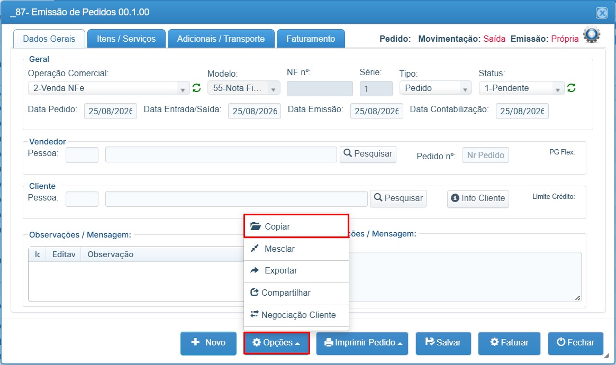
Task: Click the Data Emissão date field
Action: 377,111
